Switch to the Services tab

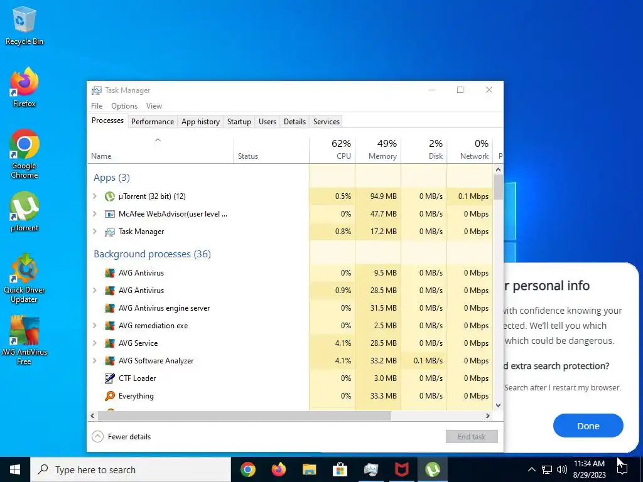[x=327, y=122]
